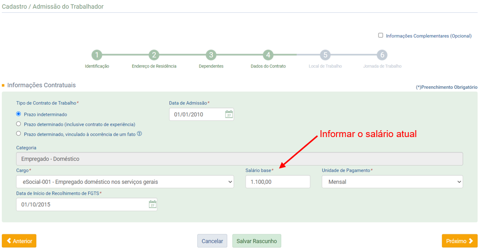Jump to step 5 Local de Trabalho circle
The height and width of the screenshot is (249, 483).
[325, 55]
